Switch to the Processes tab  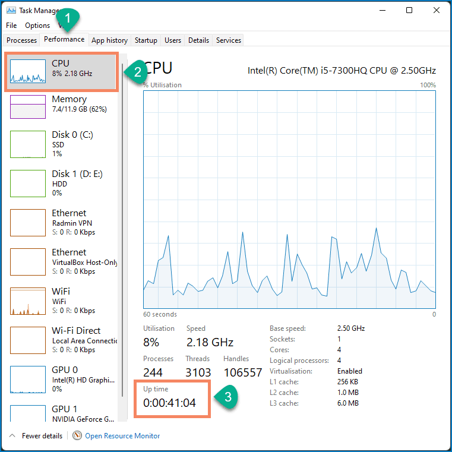[x=21, y=40]
